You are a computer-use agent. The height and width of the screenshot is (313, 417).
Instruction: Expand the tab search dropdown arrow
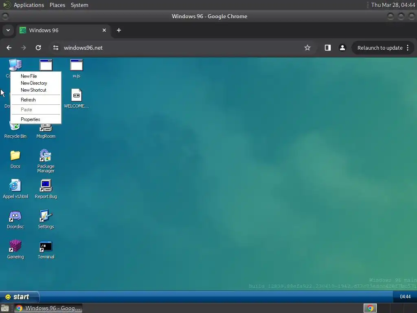[x=8, y=30]
